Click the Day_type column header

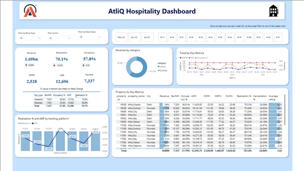[38, 95]
